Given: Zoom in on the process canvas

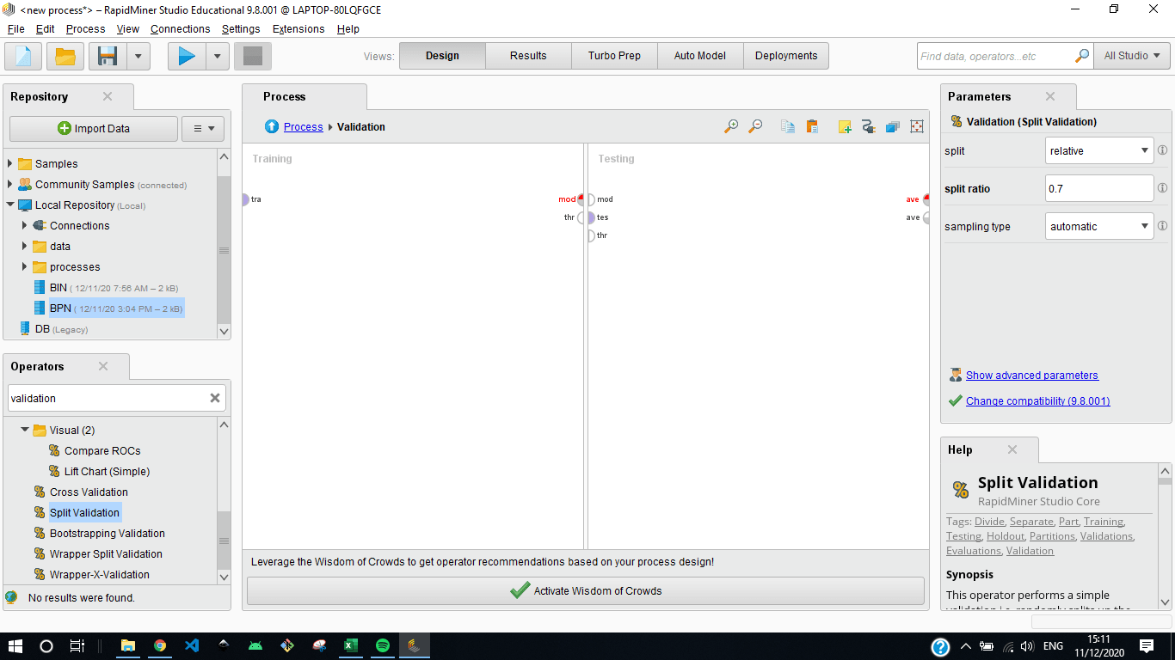Looking at the screenshot, I should pos(731,126).
